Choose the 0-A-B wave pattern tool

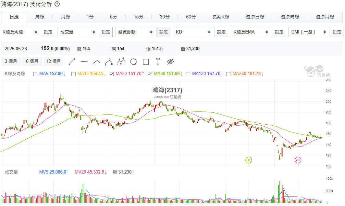(x=109, y=61)
